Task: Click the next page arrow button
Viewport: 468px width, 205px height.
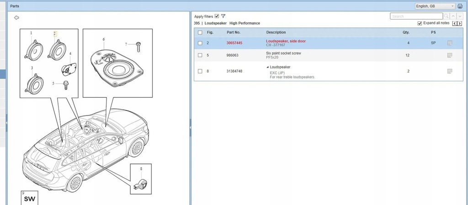Action: point(460,24)
